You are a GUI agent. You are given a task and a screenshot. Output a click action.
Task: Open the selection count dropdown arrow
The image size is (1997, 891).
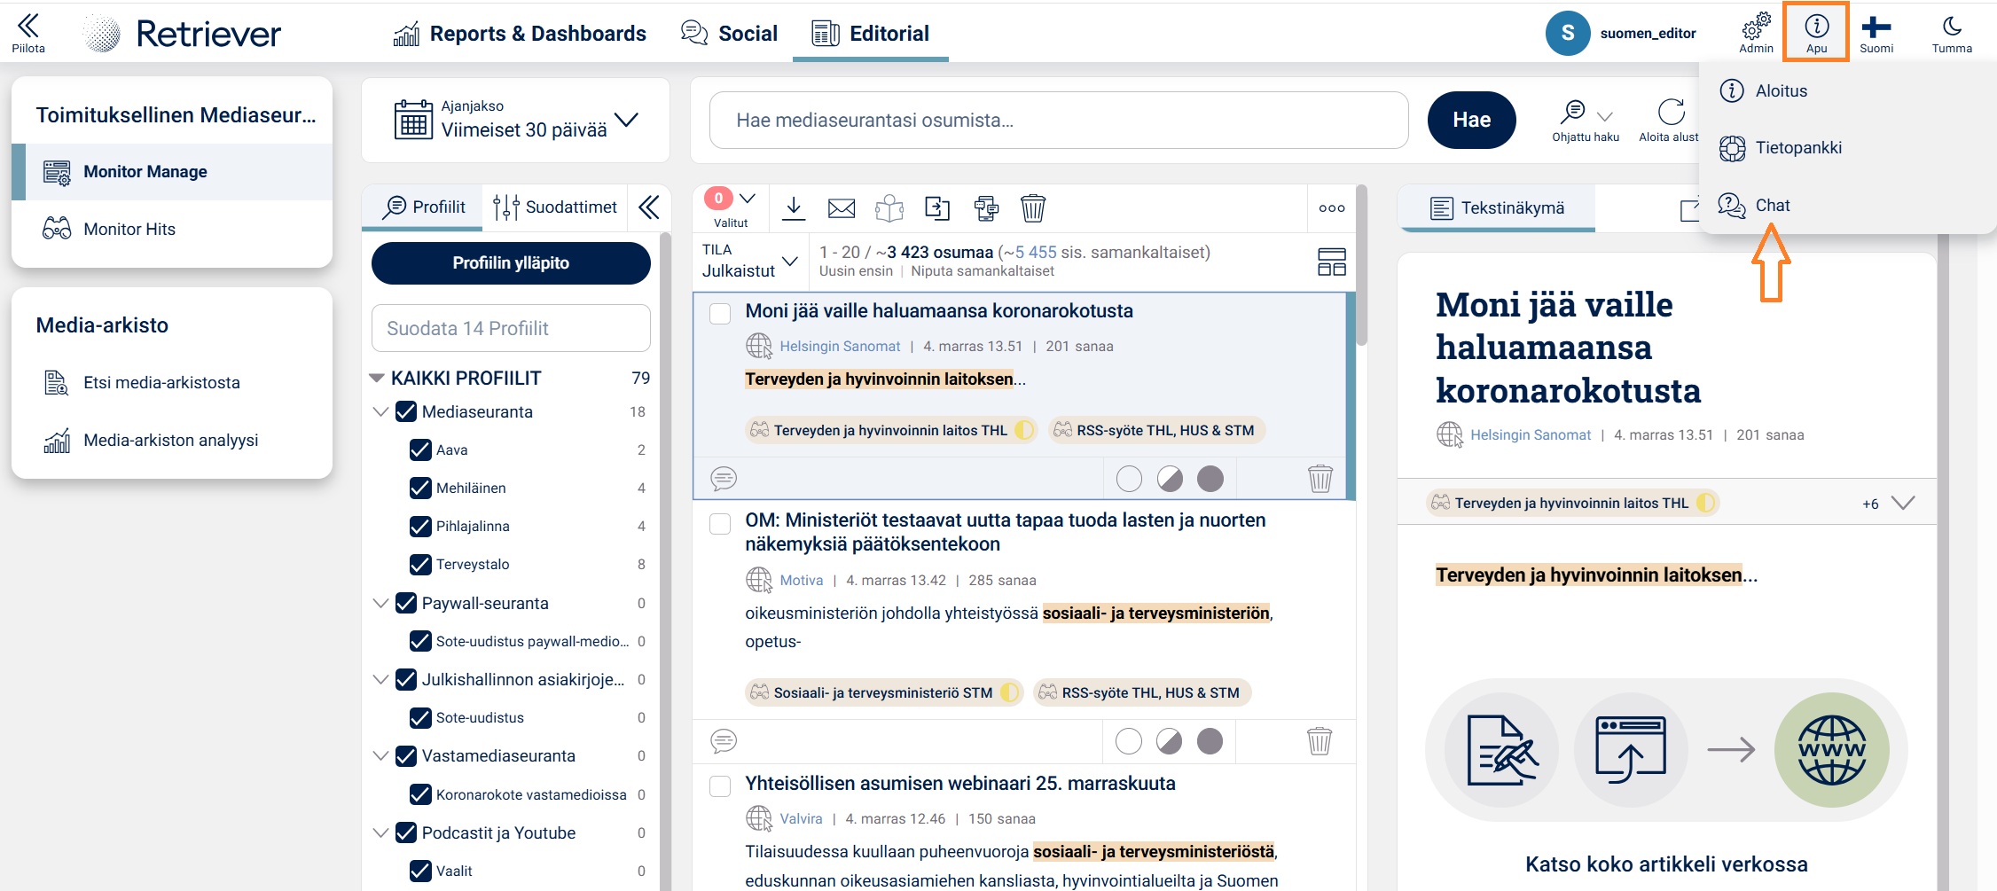748,199
